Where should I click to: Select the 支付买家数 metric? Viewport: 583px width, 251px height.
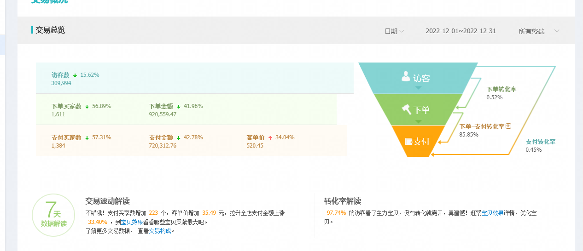tap(66, 137)
